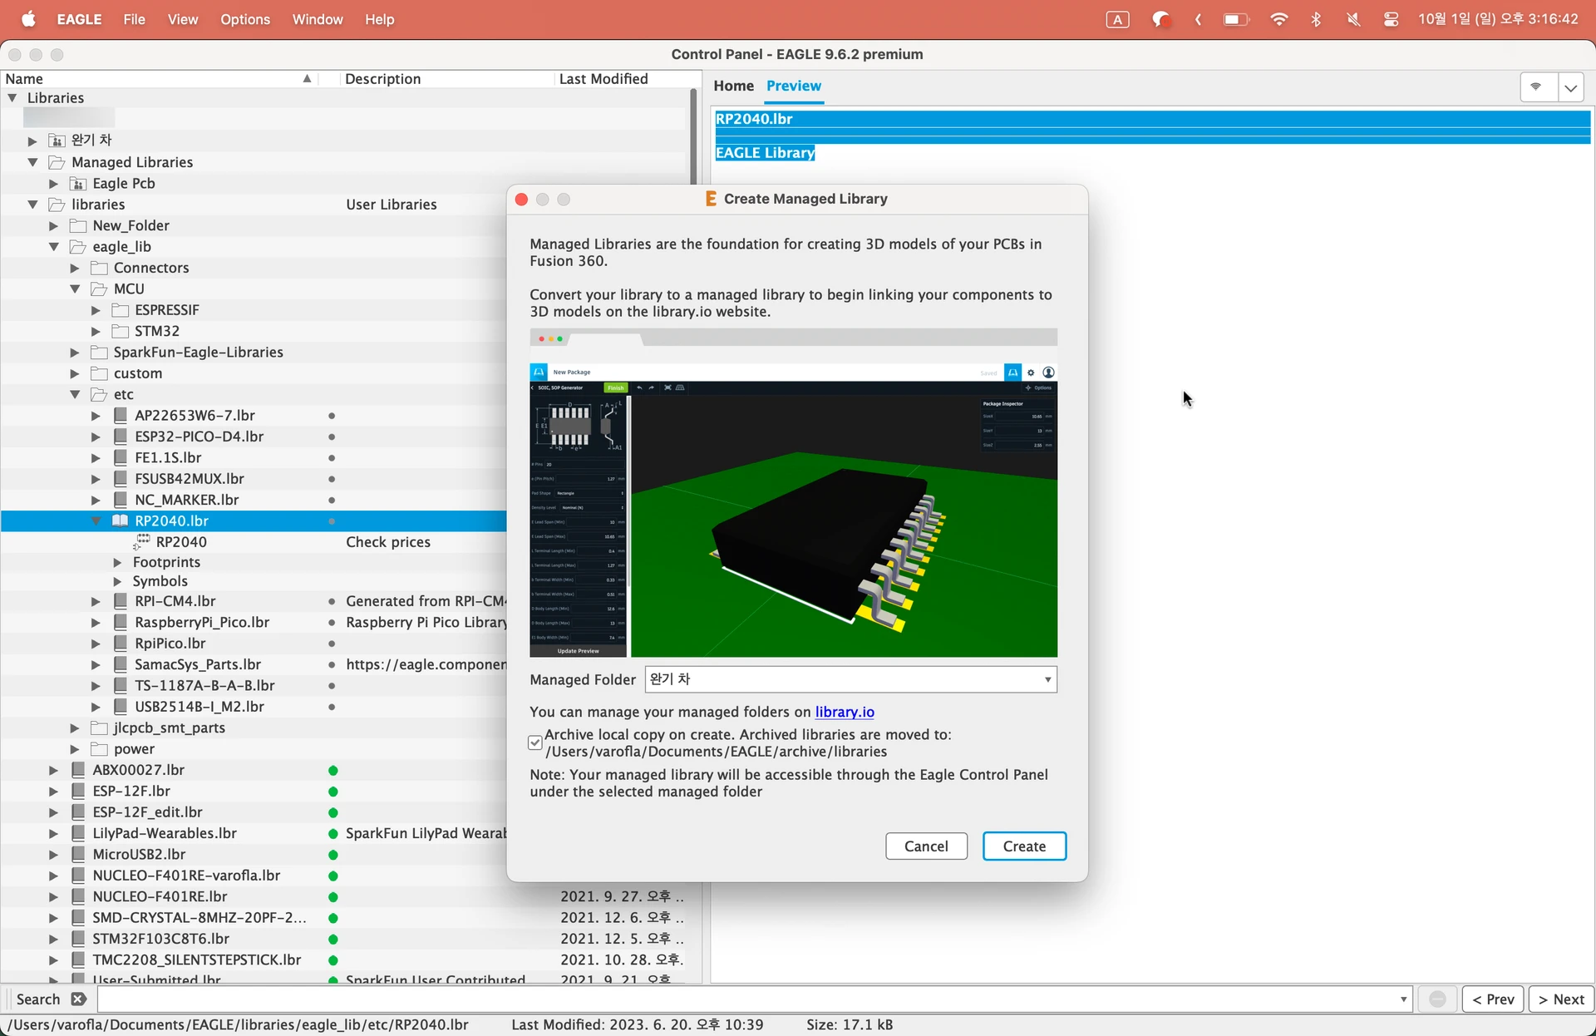Click the ABX00027.lbr library icon
This screenshot has width=1596, height=1036.
pos(78,770)
